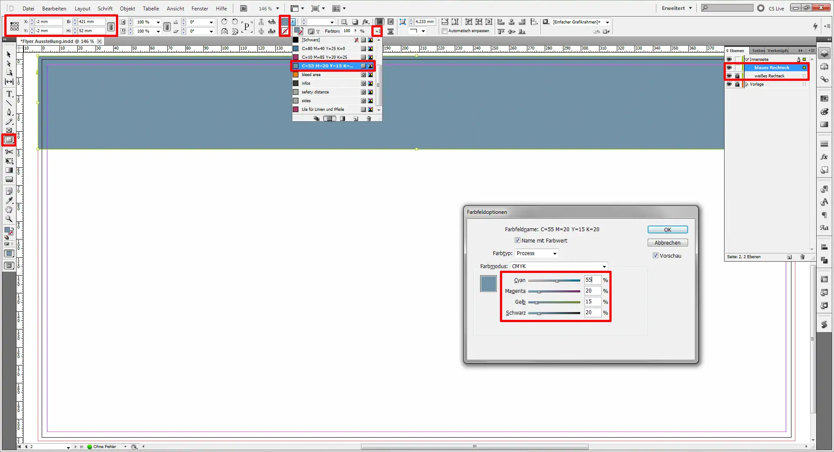Select the Scissors tool

(9, 152)
